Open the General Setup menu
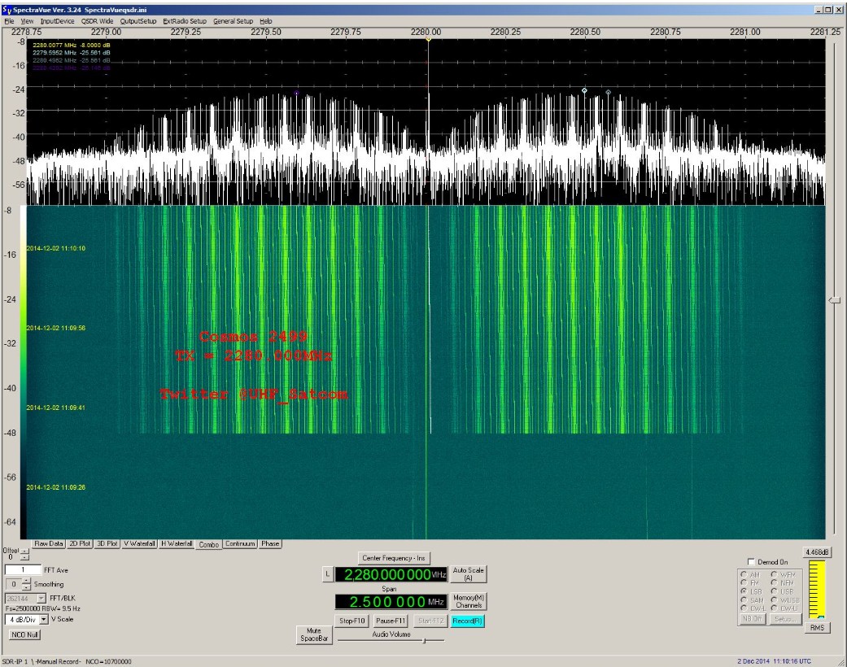The width and height of the screenshot is (847, 667). click(234, 20)
